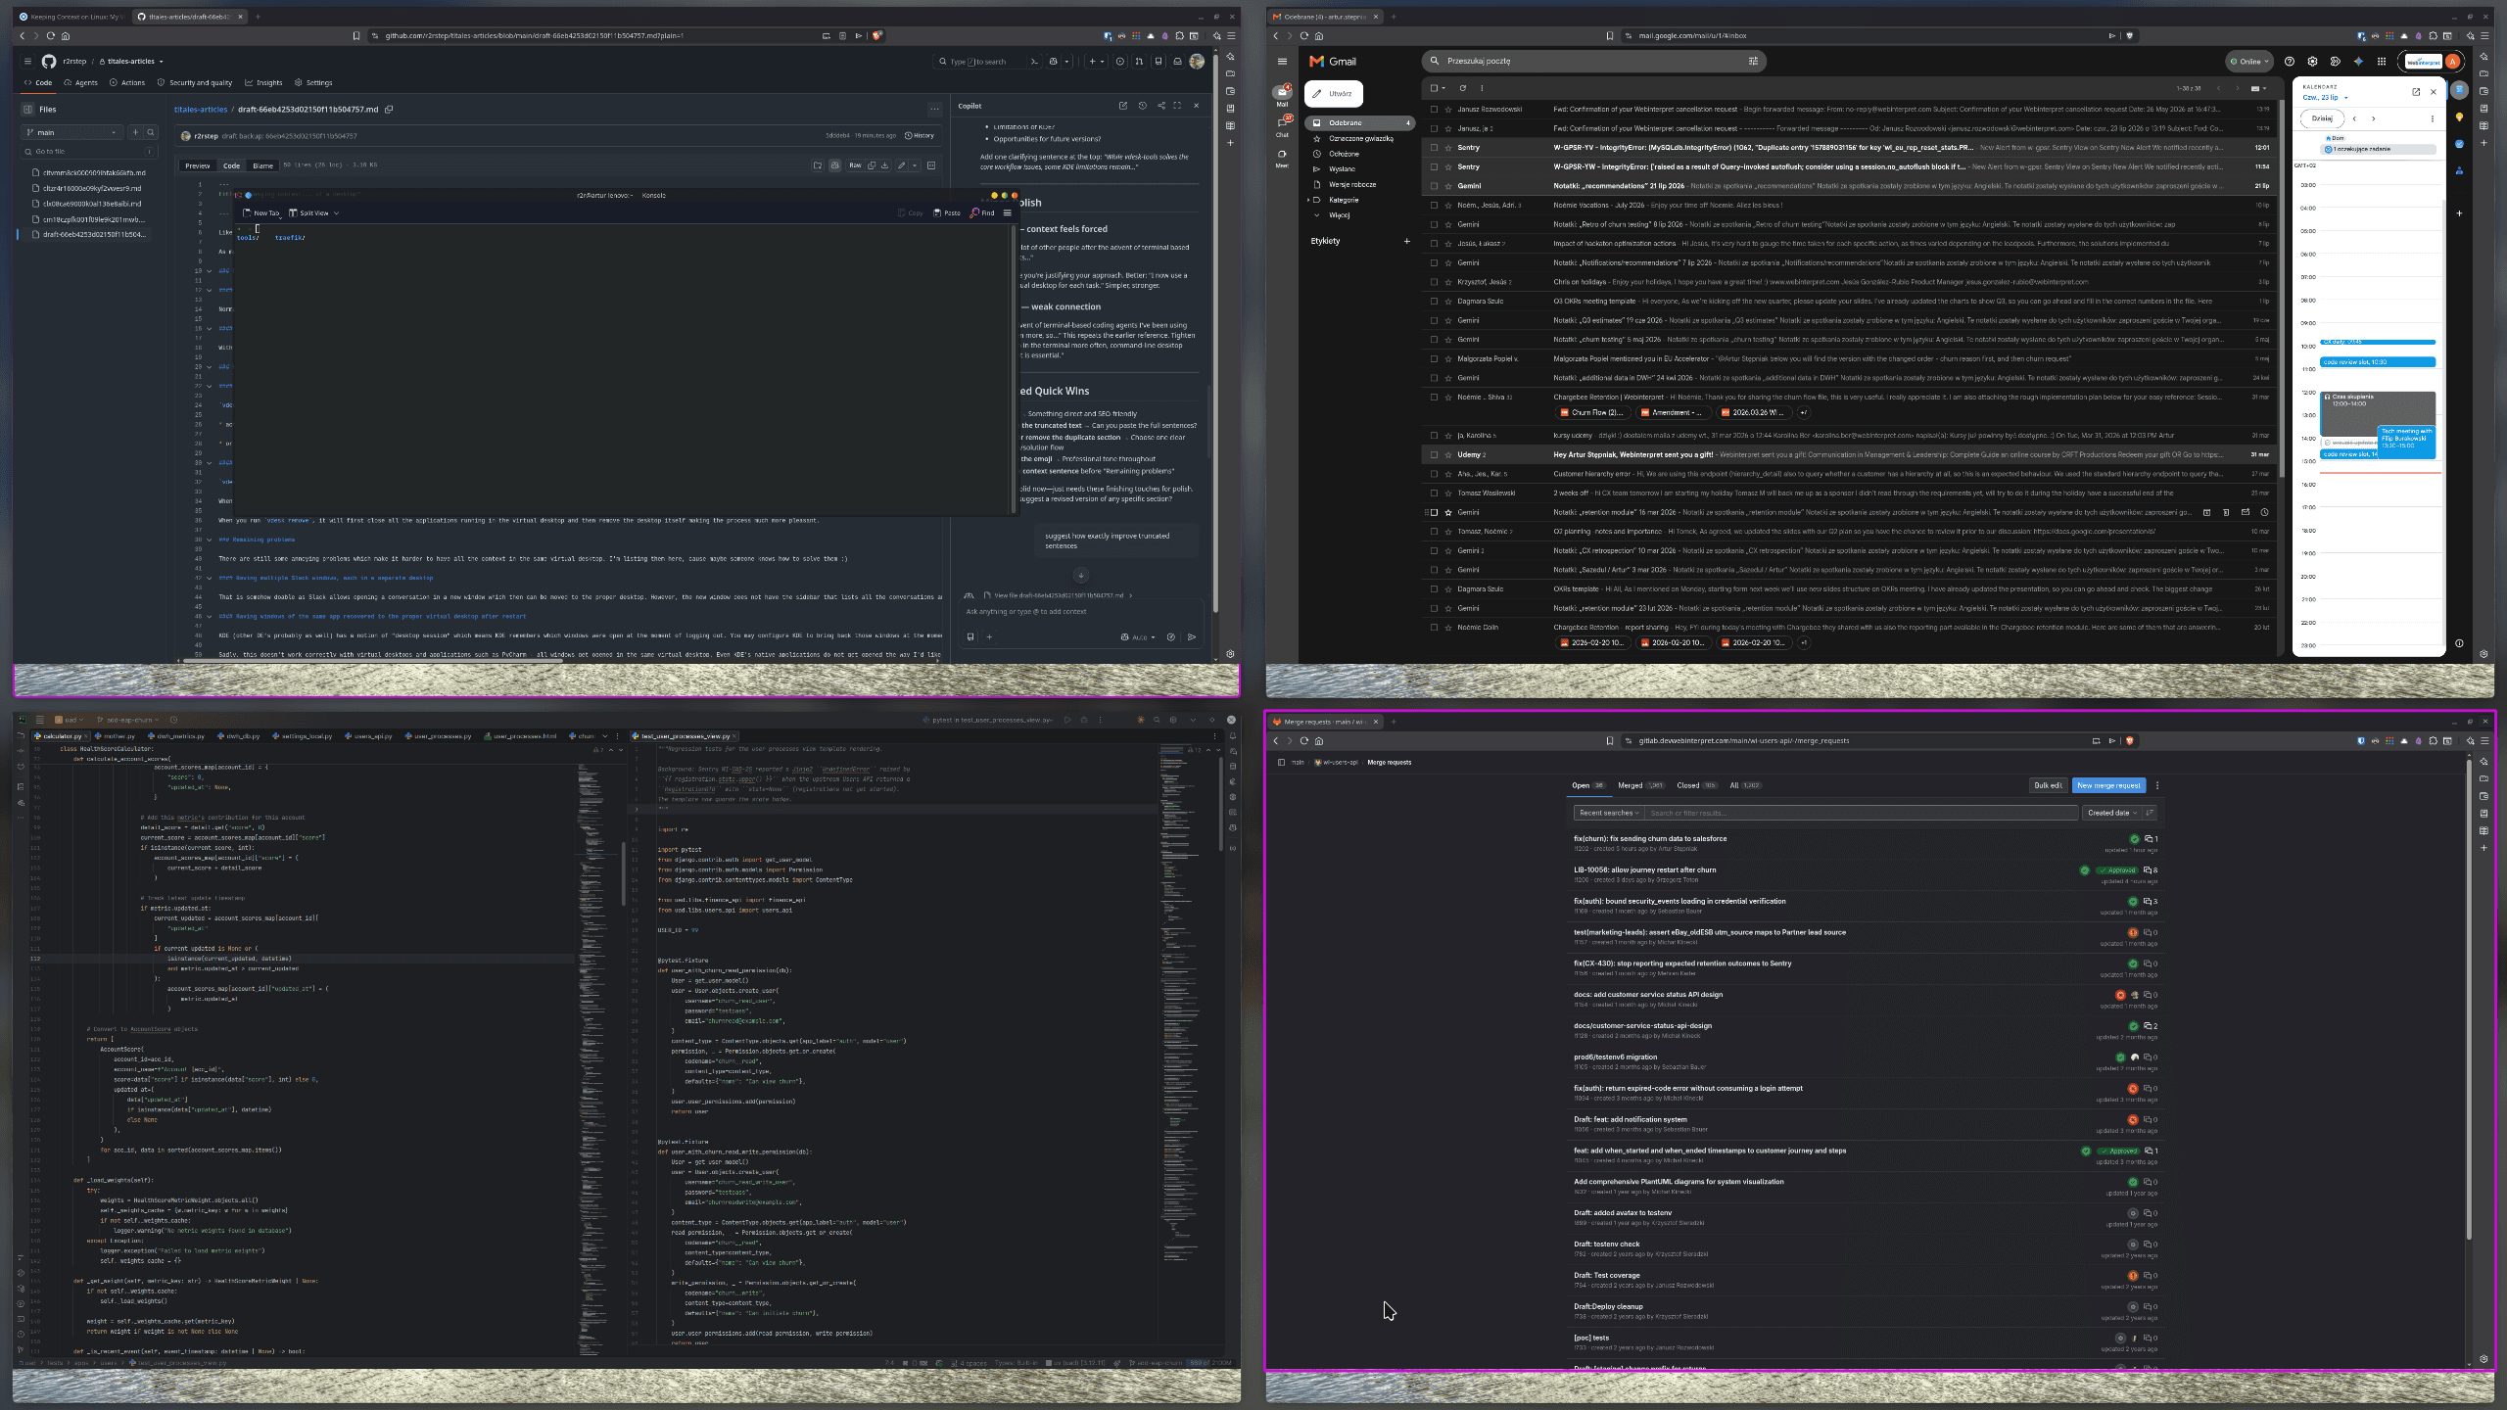Switch to the Blame tab in GitHub
The height and width of the screenshot is (1410, 2507).
pyautogui.click(x=263, y=165)
